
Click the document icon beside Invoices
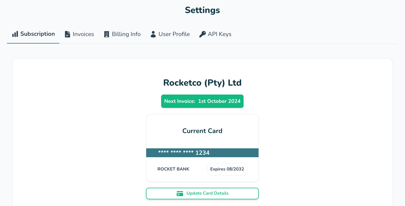click(67, 34)
